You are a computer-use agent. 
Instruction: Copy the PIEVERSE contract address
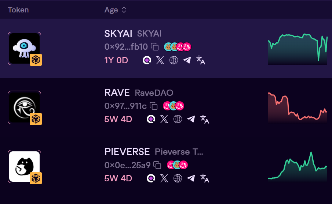click(x=157, y=165)
